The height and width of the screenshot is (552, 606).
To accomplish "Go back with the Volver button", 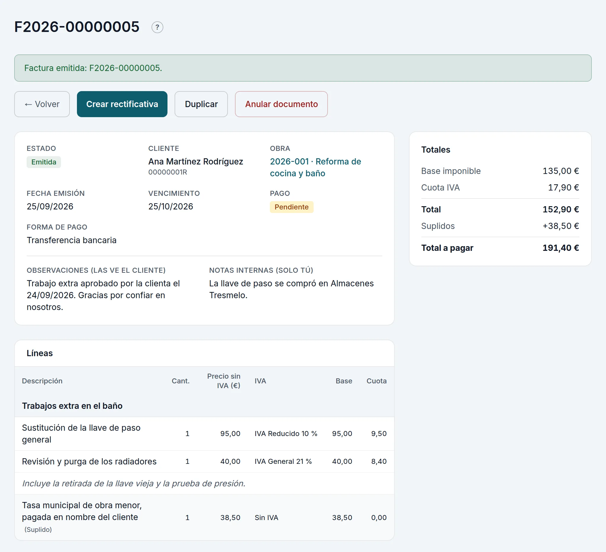I will [x=42, y=104].
